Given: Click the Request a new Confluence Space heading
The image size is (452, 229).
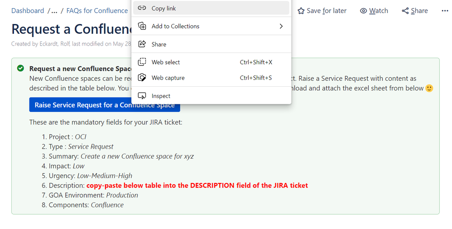Looking at the screenshot, I should click(81, 69).
